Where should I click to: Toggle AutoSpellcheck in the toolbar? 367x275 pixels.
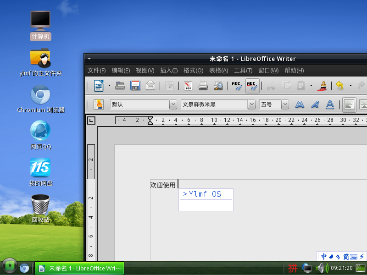pos(252,85)
